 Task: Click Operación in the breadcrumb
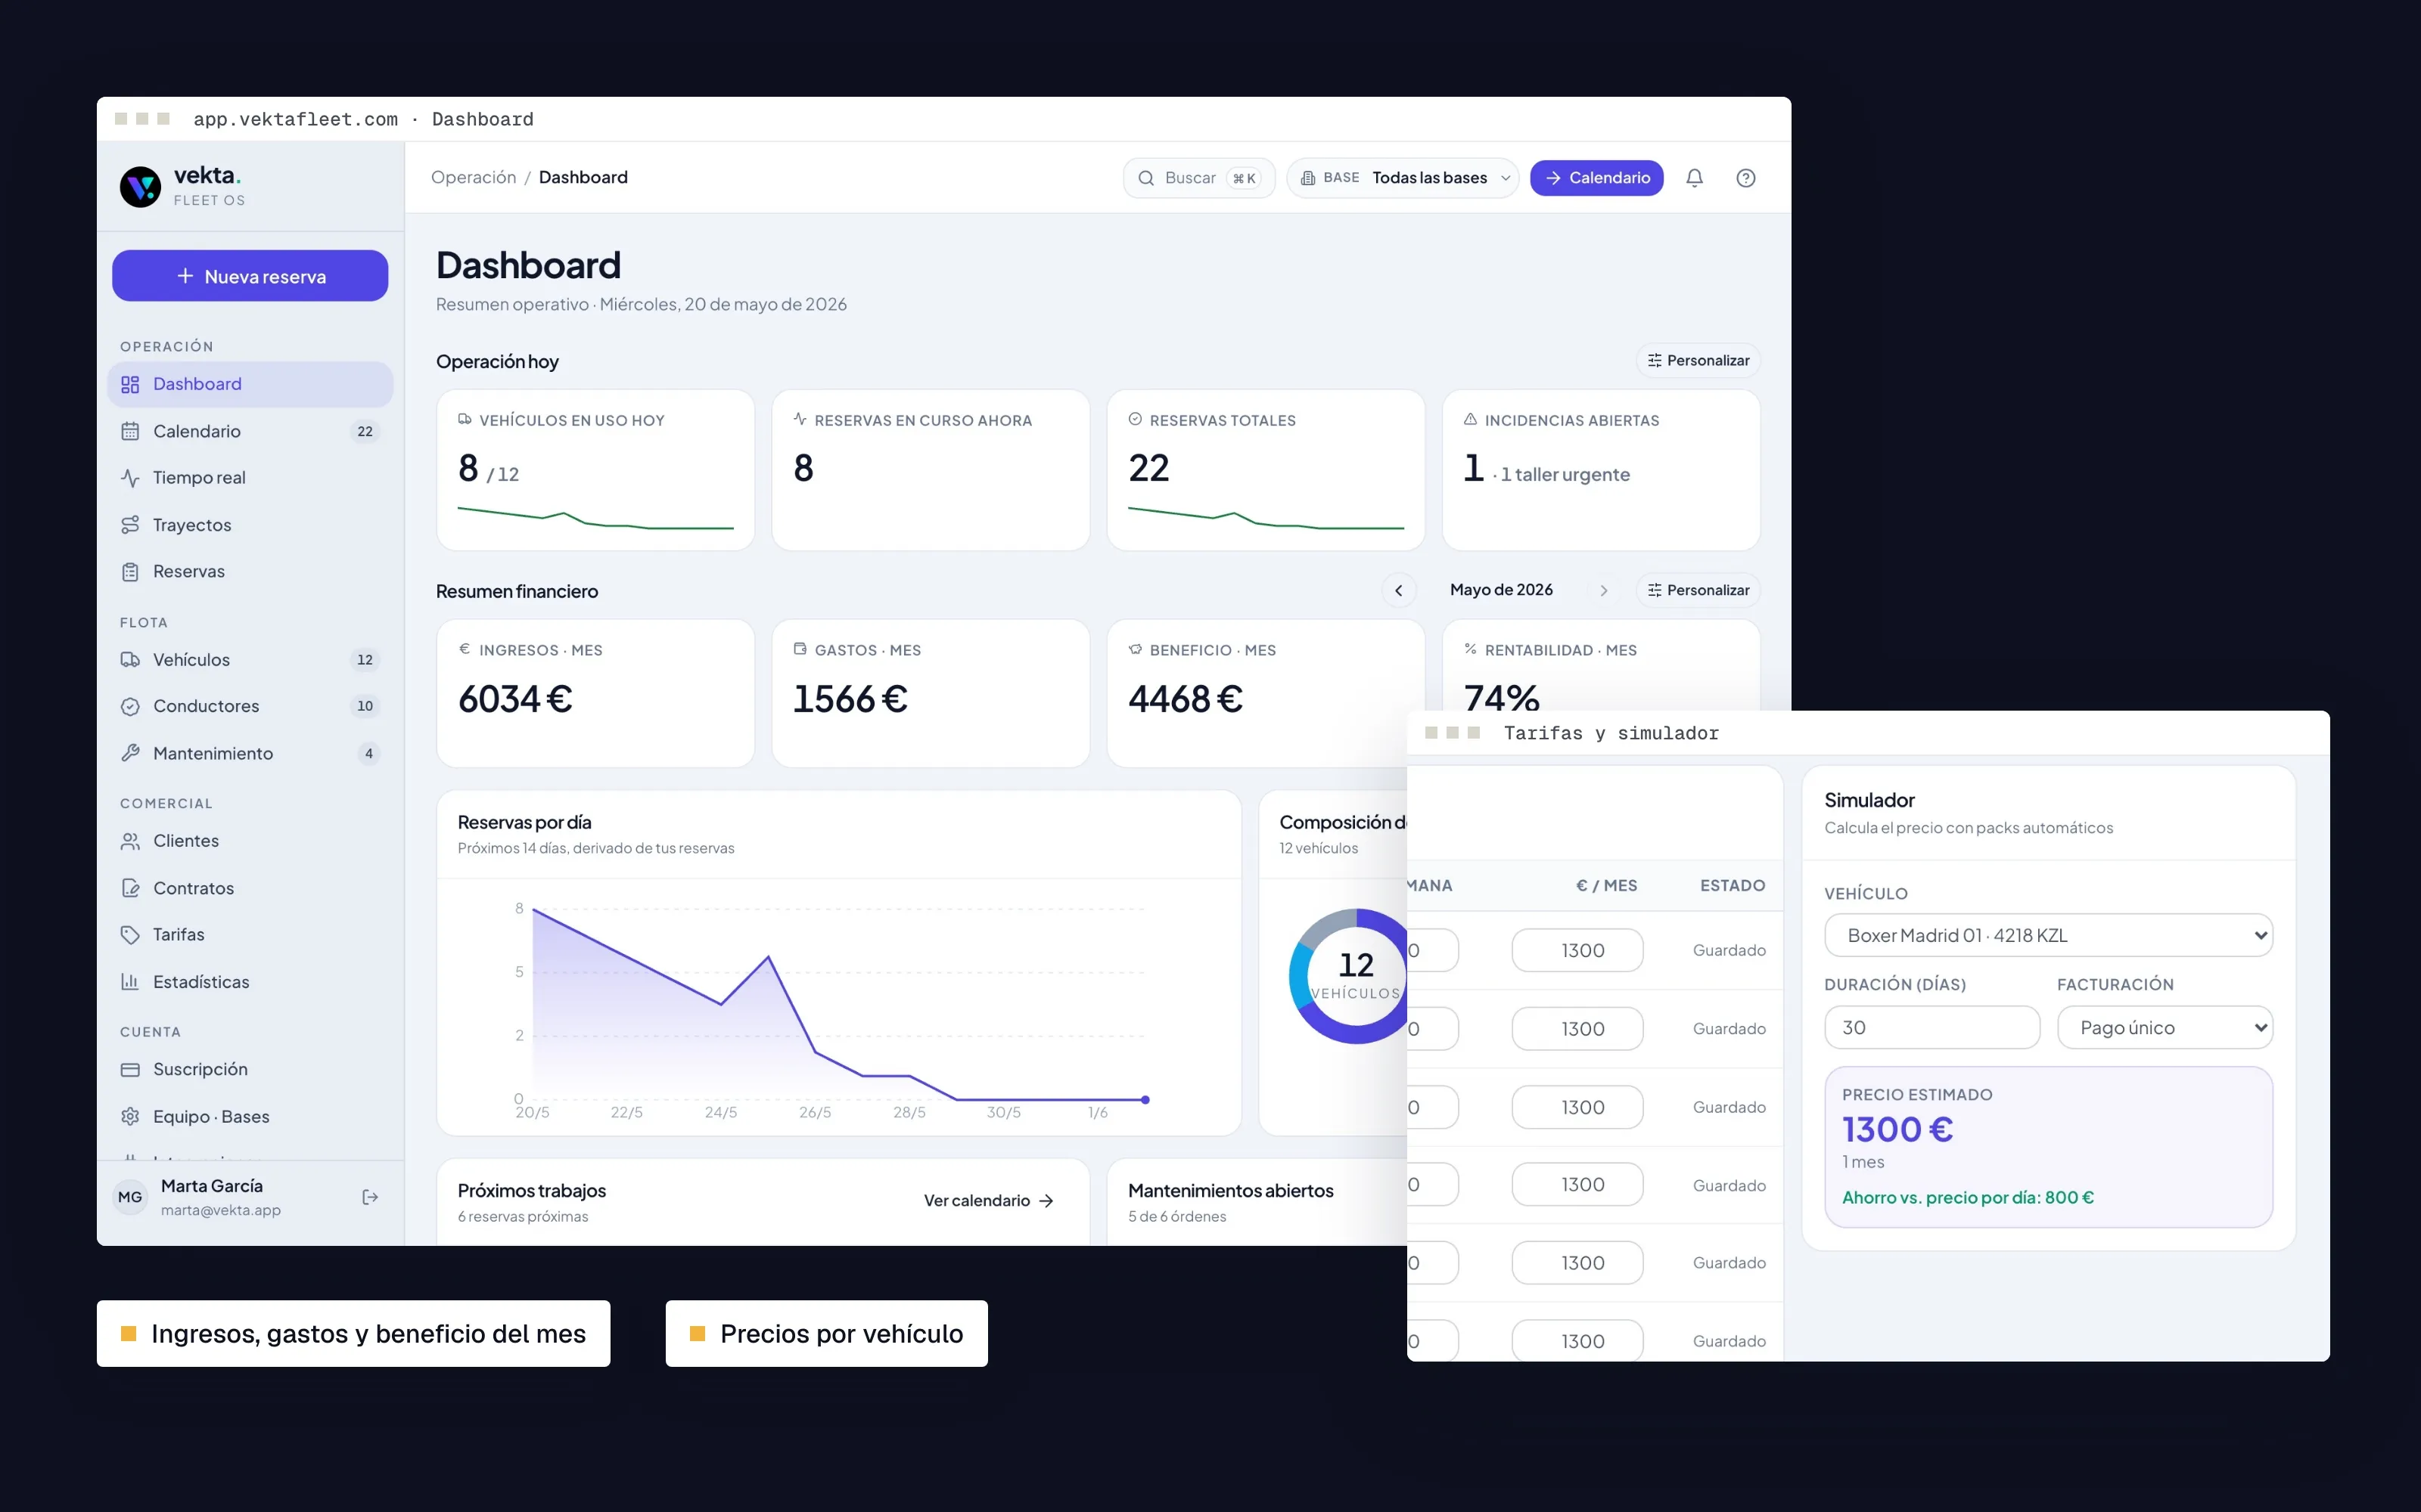tap(473, 177)
